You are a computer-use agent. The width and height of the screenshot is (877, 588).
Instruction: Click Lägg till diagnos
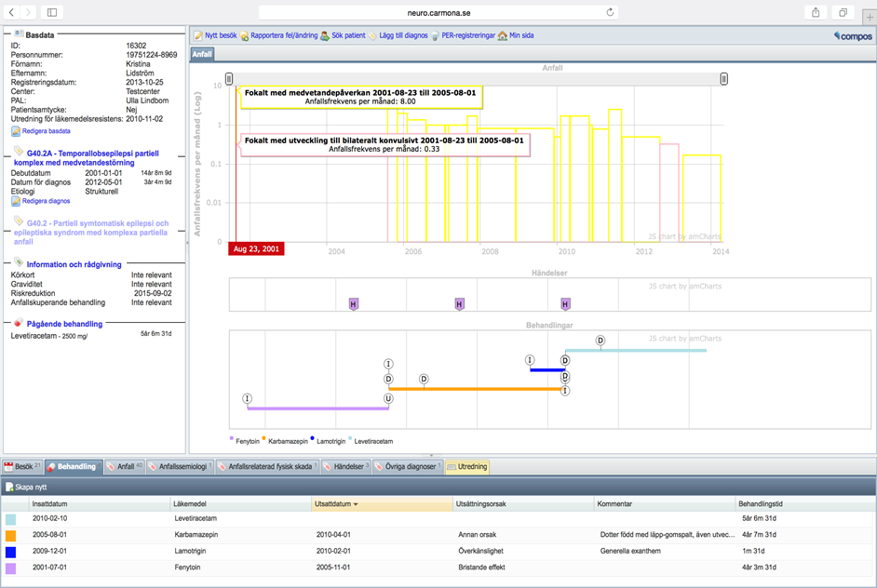point(398,35)
